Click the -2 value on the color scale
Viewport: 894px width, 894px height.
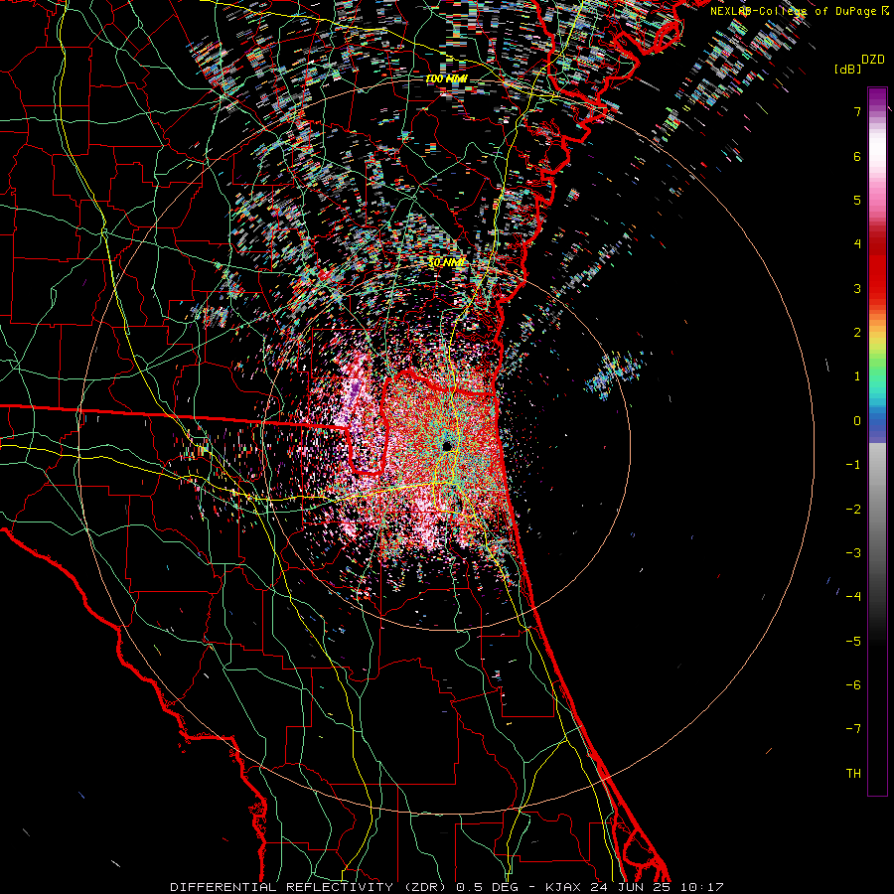[x=853, y=510]
